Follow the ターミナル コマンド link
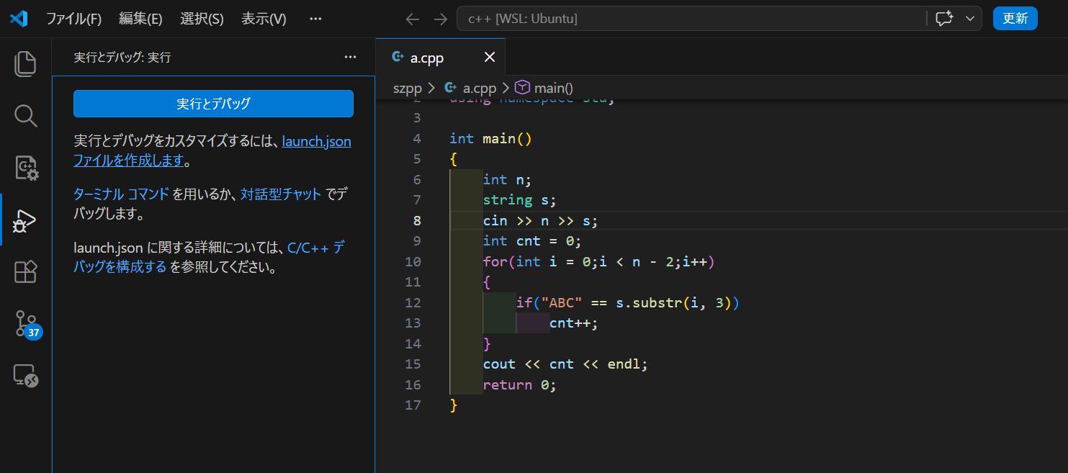The width and height of the screenshot is (1068, 473). [x=122, y=194]
